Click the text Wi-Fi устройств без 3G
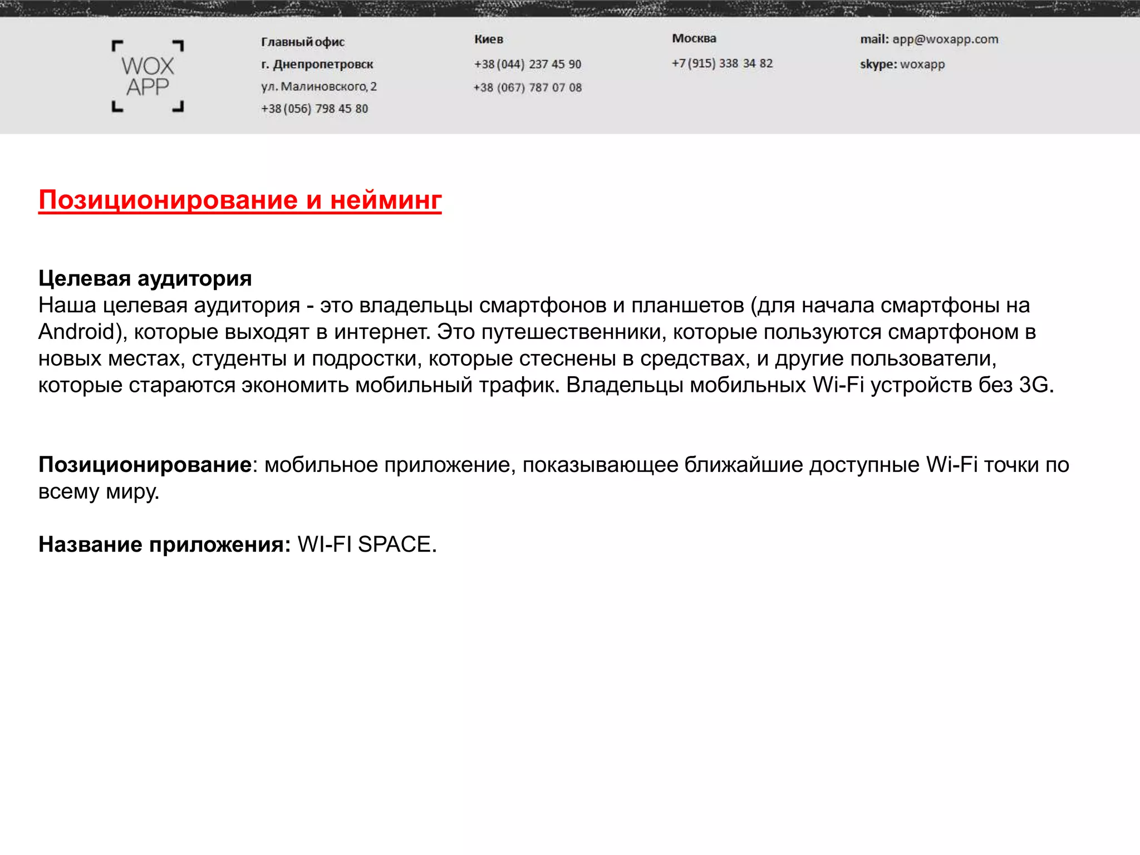Image resolution: width=1140 pixels, height=855 pixels. (x=932, y=385)
